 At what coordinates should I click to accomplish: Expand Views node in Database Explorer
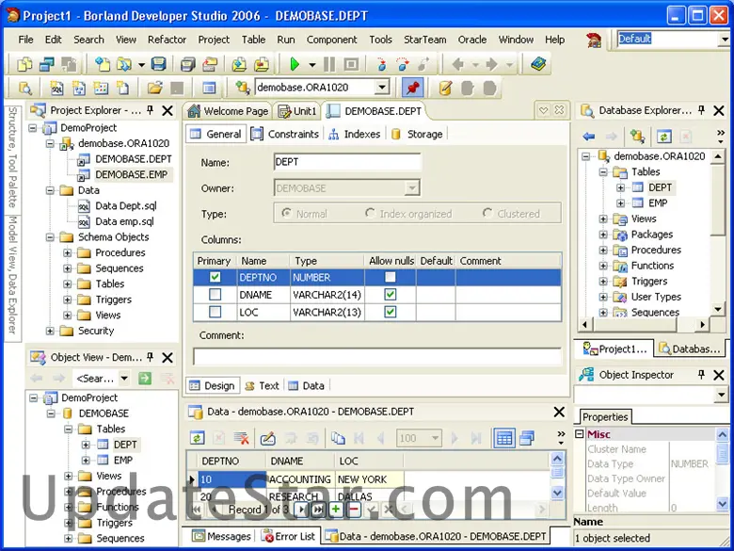coord(603,219)
